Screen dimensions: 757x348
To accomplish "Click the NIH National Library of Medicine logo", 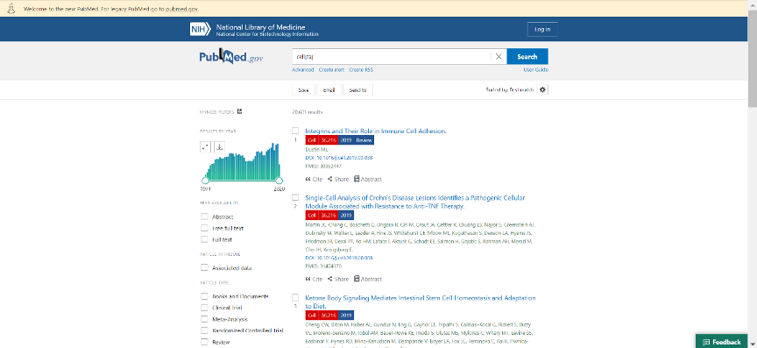I will coord(254,29).
